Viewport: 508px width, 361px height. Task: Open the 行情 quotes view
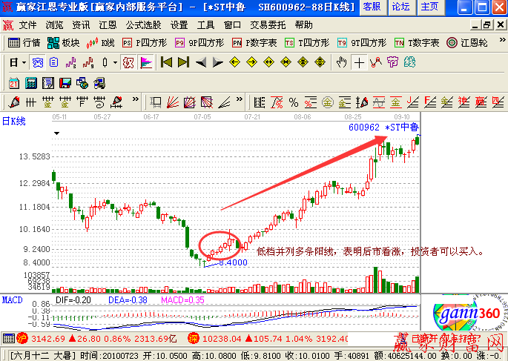24,42
